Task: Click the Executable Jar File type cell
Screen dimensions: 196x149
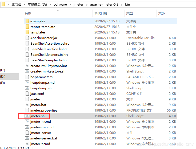Action: coord(141,38)
